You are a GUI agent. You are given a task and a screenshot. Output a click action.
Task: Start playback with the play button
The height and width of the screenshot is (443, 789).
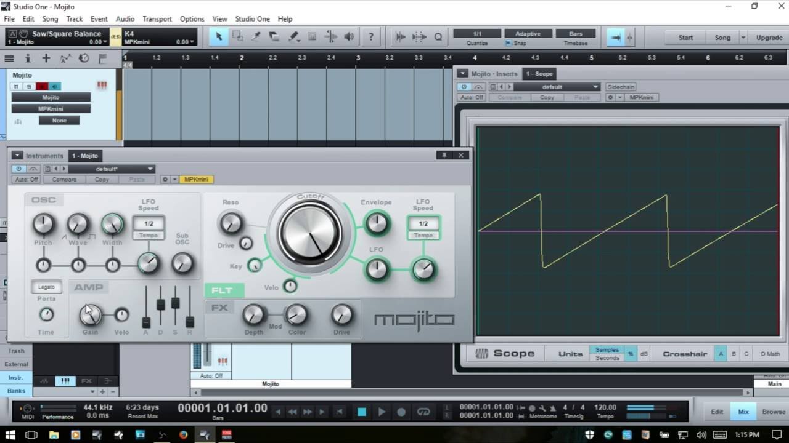click(x=382, y=412)
